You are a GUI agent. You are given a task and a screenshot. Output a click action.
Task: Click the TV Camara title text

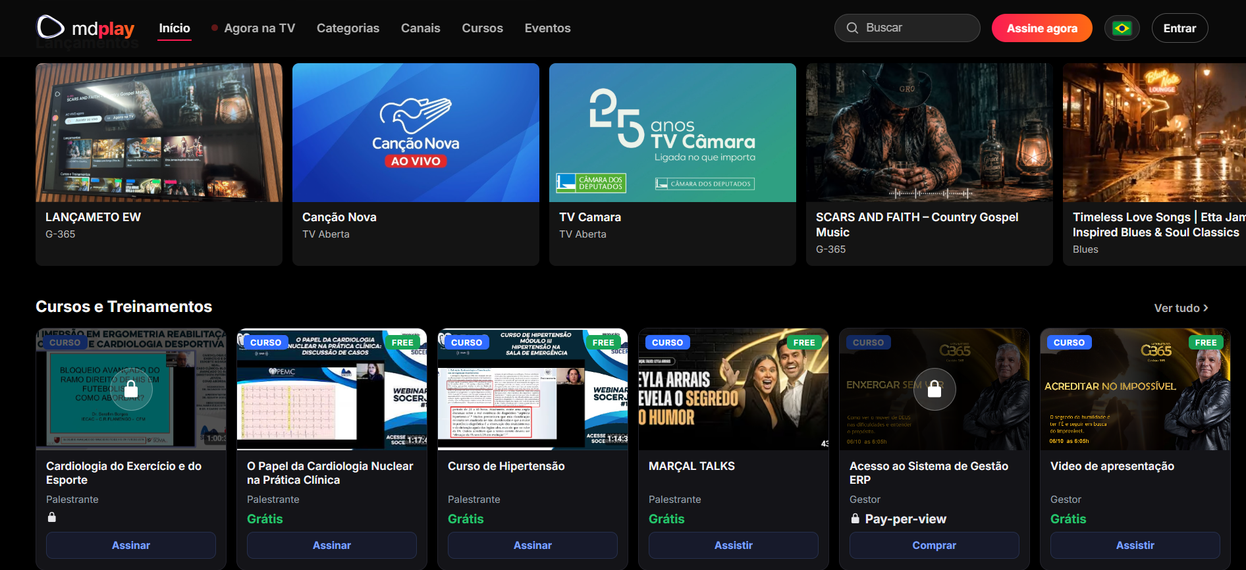point(590,217)
